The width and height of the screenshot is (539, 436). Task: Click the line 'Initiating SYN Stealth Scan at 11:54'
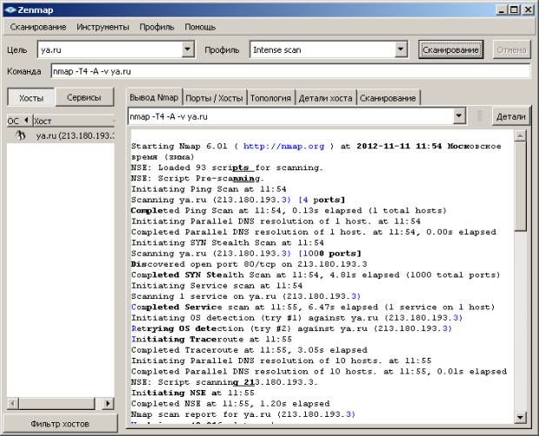(227, 242)
